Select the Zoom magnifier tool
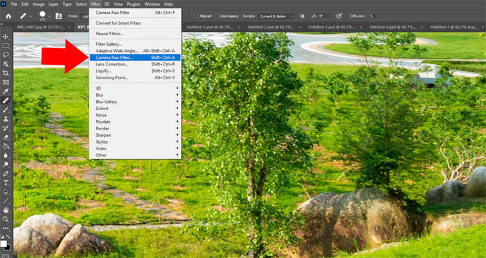486x258 pixels. coord(6,219)
